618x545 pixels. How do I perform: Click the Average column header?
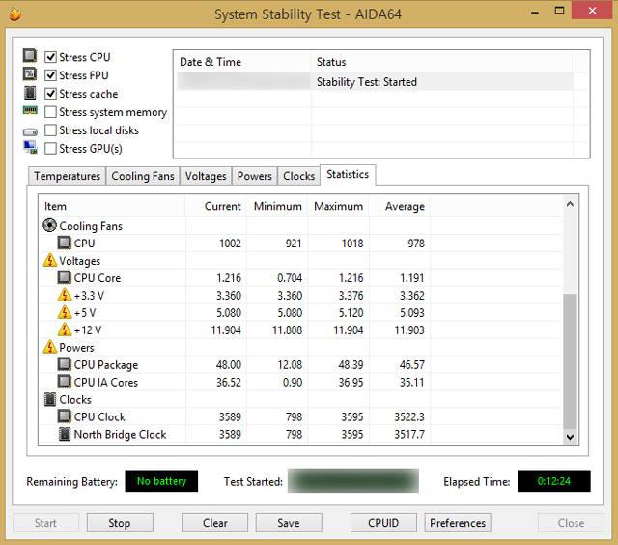coord(399,206)
